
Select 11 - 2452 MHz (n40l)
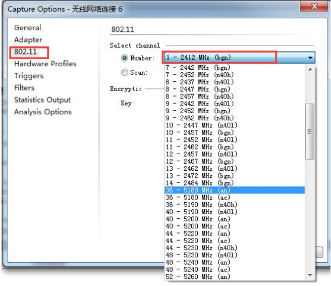click(235, 139)
